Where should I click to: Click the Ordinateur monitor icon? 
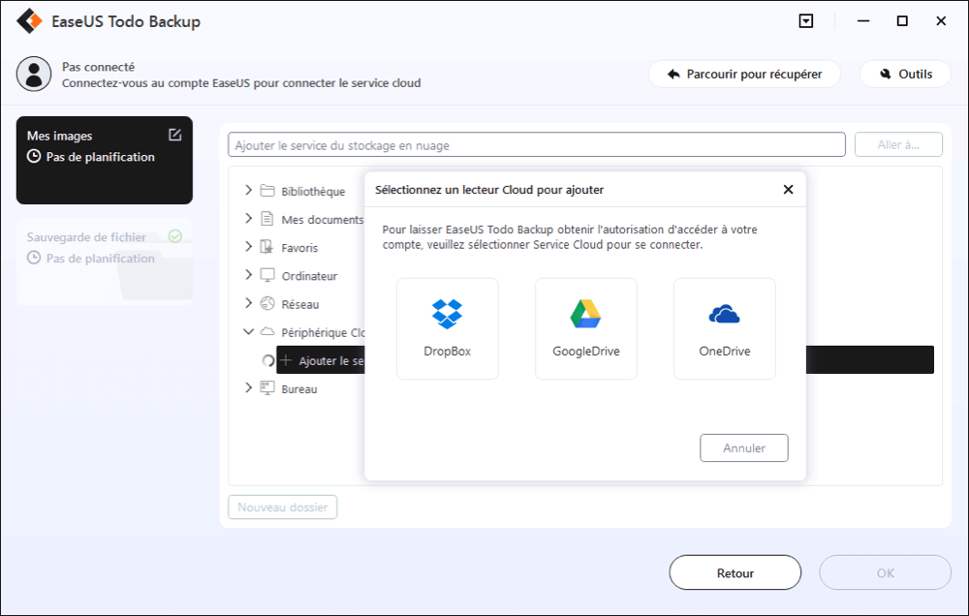[267, 276]
